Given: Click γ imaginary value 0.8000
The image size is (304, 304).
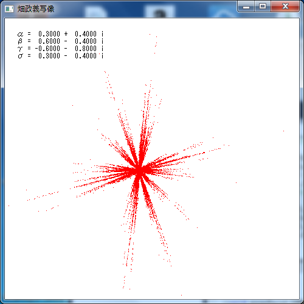Looking at the screenshot, I should point(86,49).
